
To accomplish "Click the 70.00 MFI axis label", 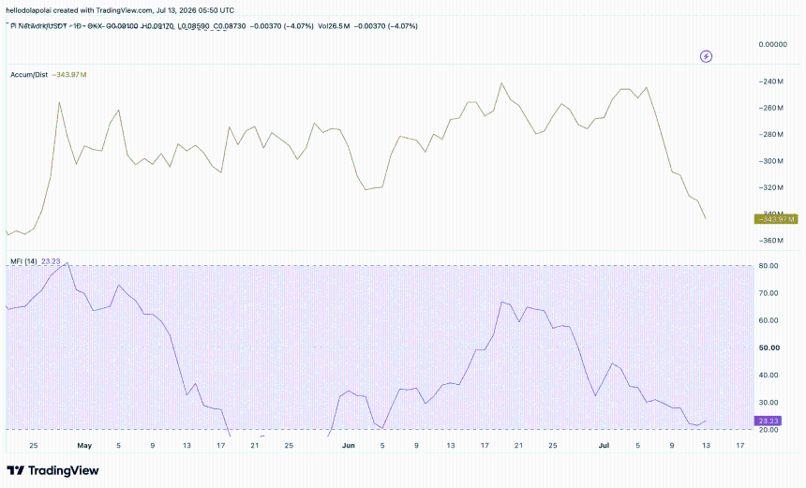I will (769, 293).
